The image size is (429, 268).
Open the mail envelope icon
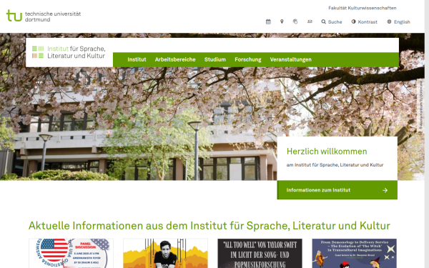coord(310,21)
